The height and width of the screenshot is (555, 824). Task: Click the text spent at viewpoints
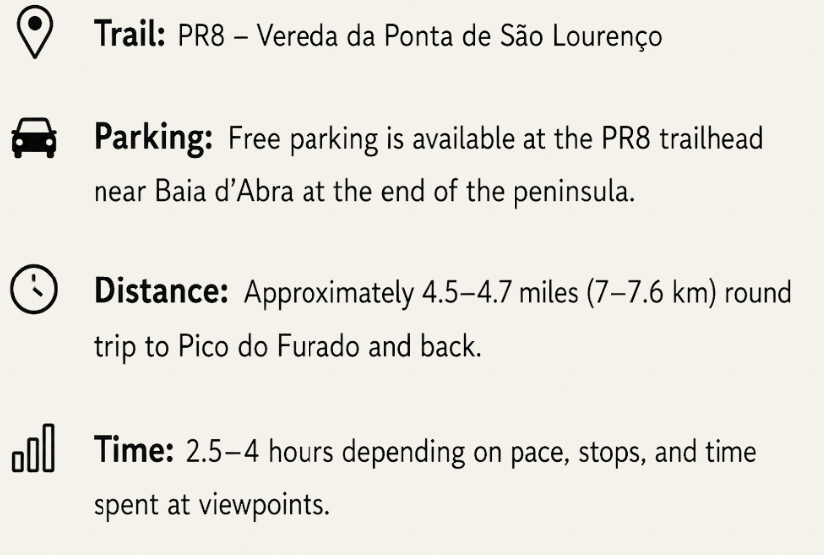tap(212, 505)
